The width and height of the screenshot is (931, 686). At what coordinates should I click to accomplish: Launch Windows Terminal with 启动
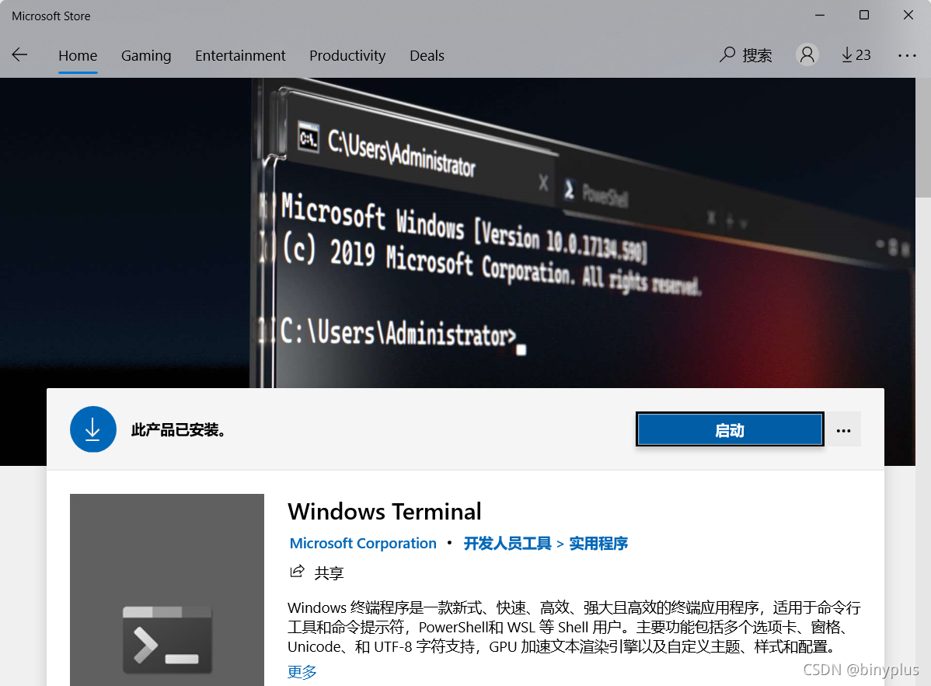(x=730, y=429)
